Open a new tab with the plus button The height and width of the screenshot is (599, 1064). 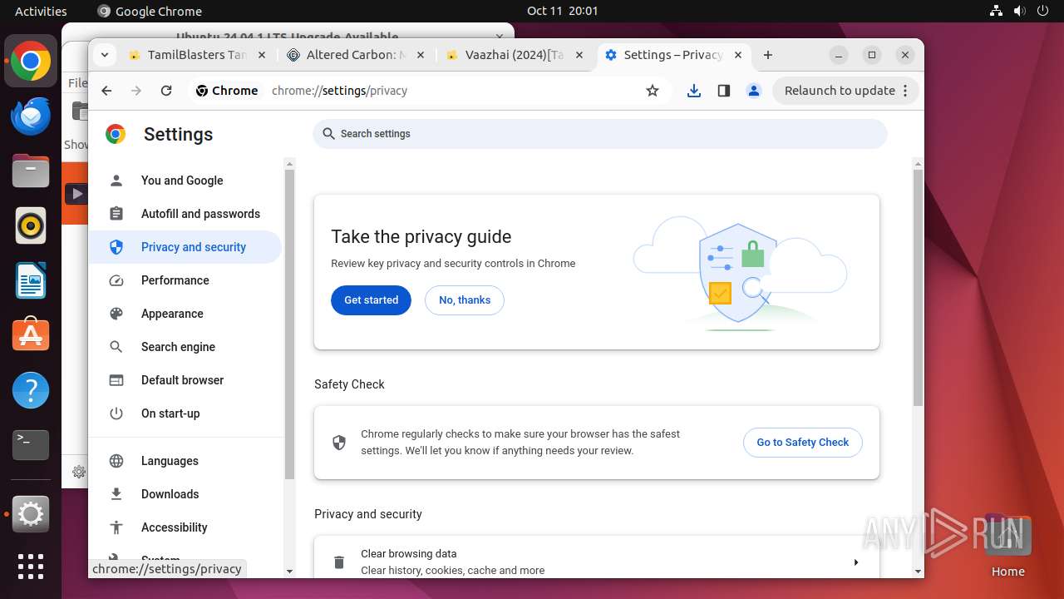click(768, 55)
